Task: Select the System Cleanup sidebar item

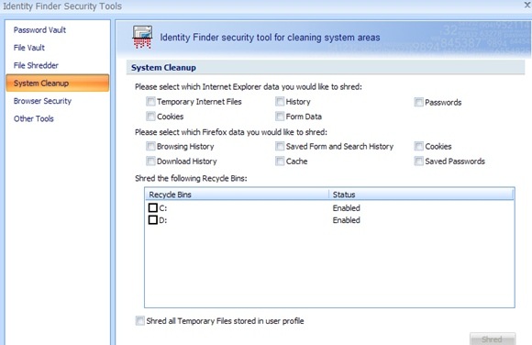Action: pyautogui.click(x=58, y=83)
